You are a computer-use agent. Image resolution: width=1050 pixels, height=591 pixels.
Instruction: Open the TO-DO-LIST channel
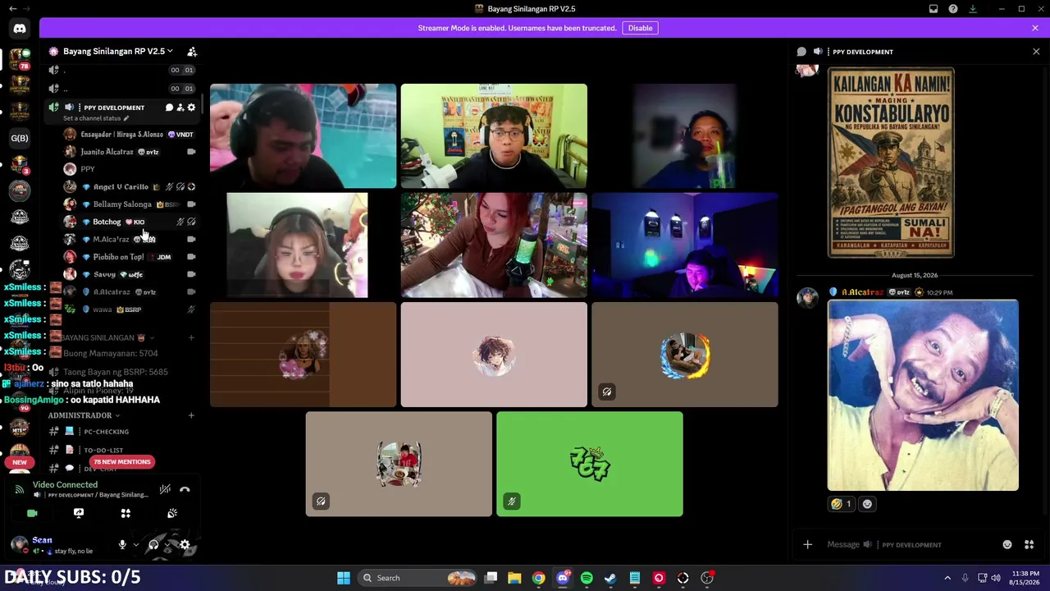point(103,450)
